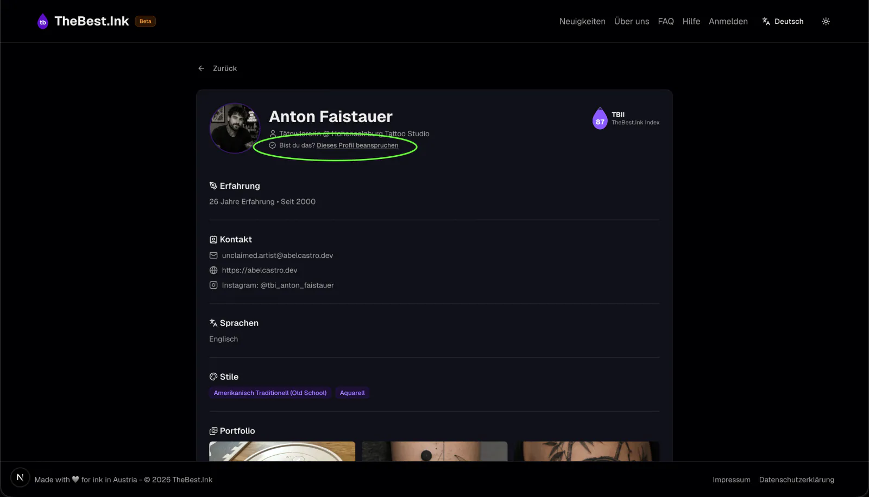
Task: Select the Aquarell style tag
Action: [x=352, y=393]
